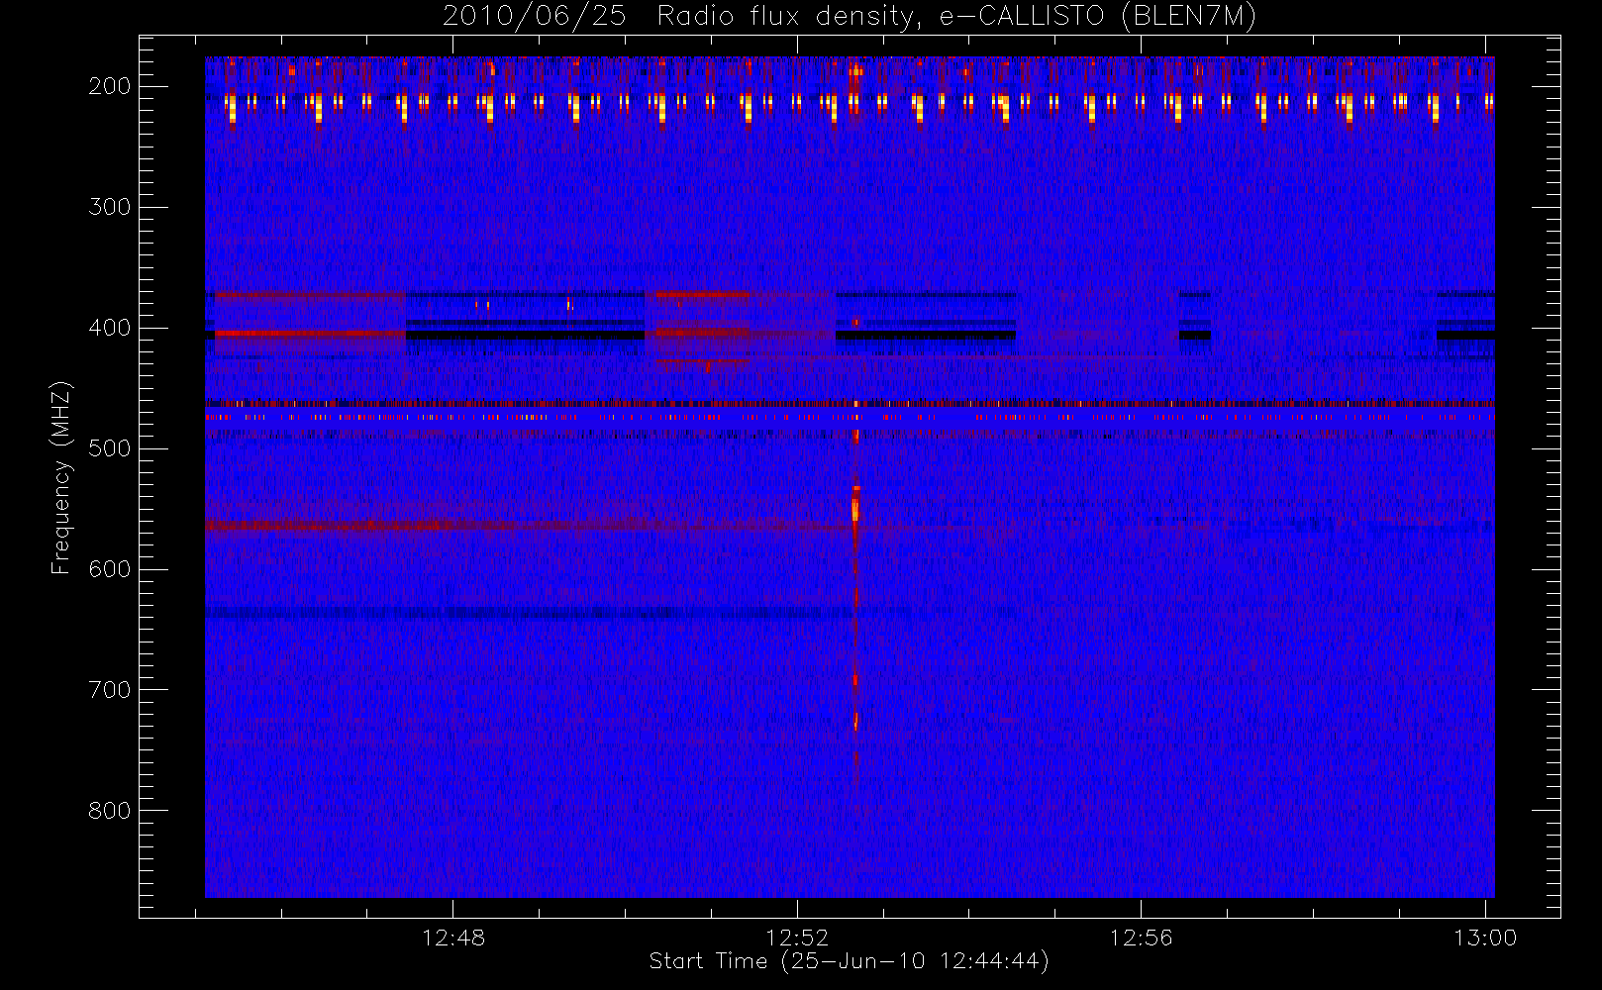Select the '500' frequency axis label

[x=110, y=448]
